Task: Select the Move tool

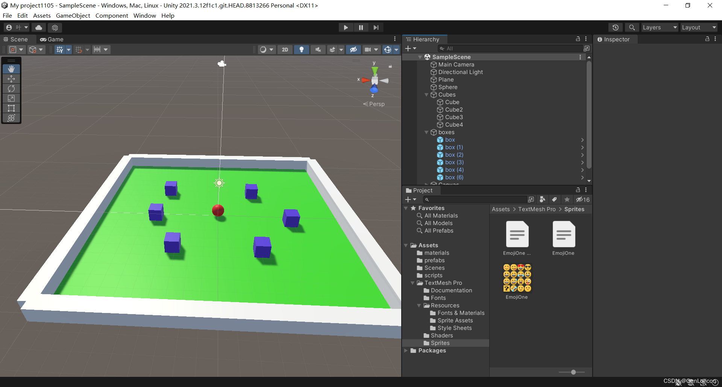Action: point(11,79)
